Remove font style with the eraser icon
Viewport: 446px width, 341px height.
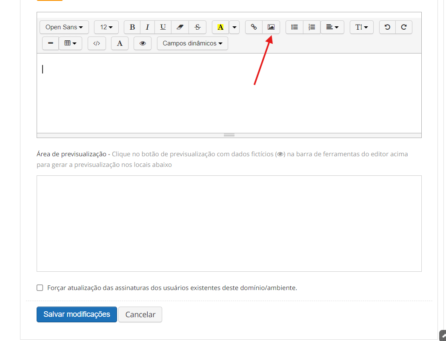(x=180, y=27)
